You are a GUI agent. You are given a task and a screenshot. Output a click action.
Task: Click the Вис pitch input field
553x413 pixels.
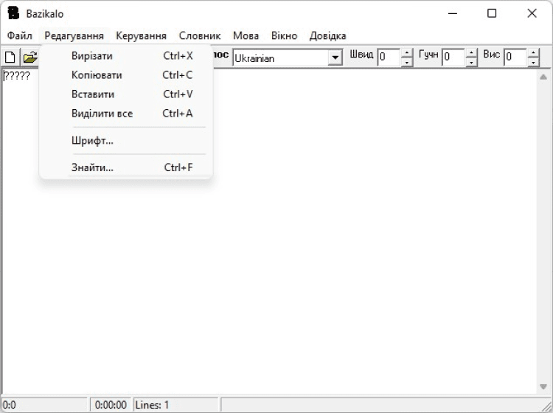516,57
